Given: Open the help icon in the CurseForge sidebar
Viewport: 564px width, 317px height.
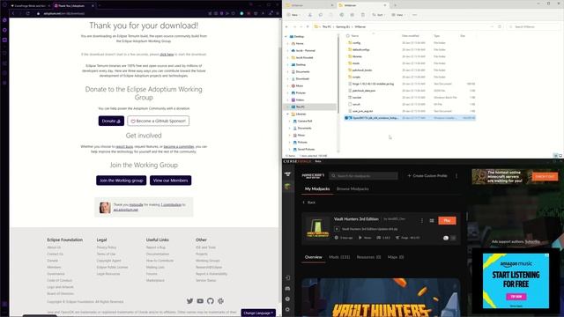Looking at the screenshot, I should pos(288,299).
